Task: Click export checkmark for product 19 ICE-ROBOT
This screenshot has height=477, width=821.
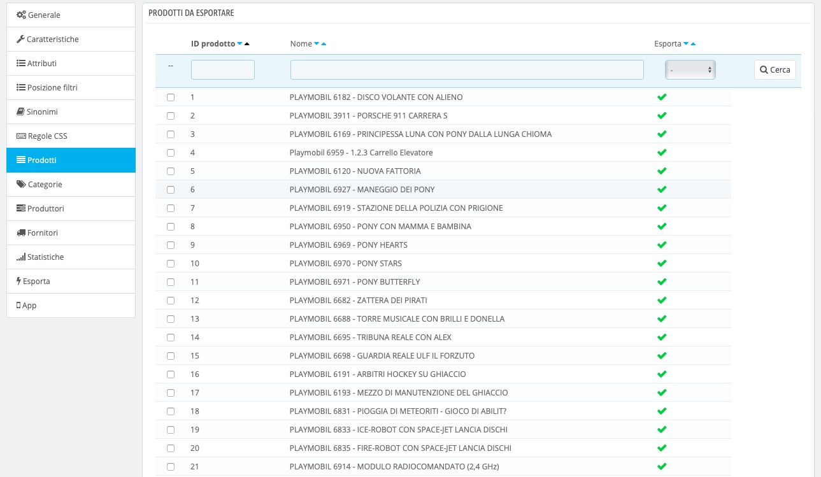Action: coord(662,430)
